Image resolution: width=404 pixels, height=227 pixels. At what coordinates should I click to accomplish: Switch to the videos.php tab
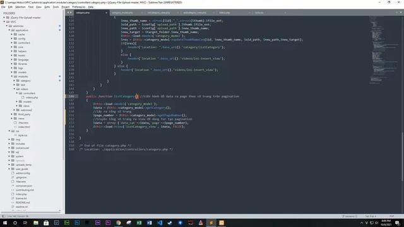(234, 13)
